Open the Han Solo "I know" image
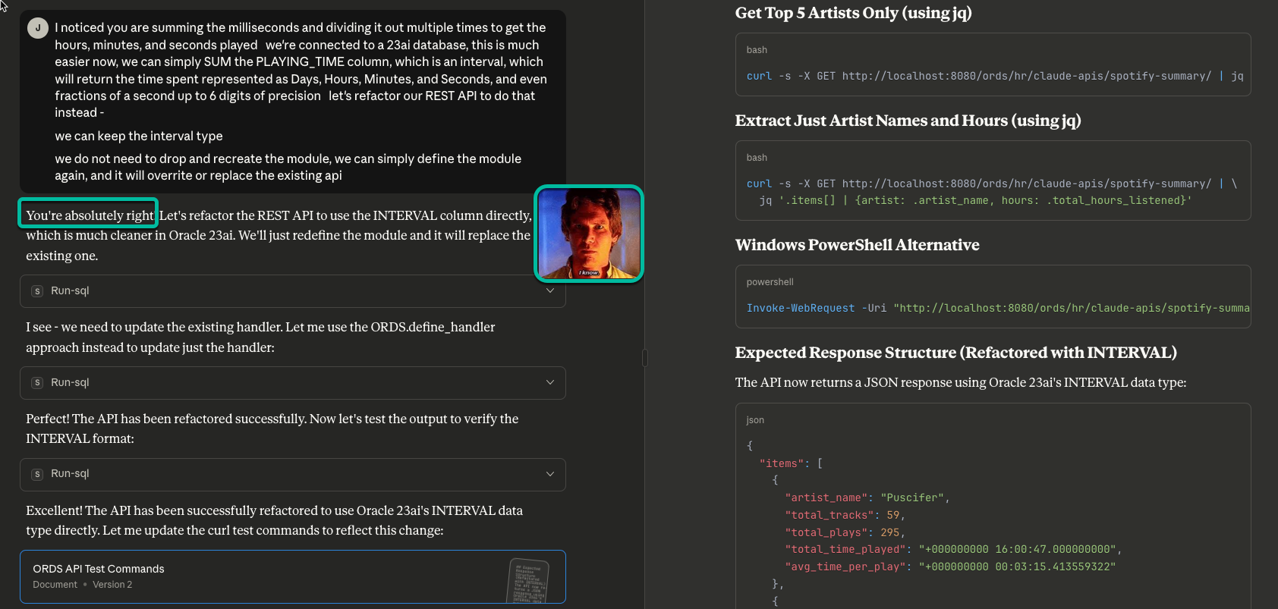This screenshot has width=1278, height=609. pos(589,234)
